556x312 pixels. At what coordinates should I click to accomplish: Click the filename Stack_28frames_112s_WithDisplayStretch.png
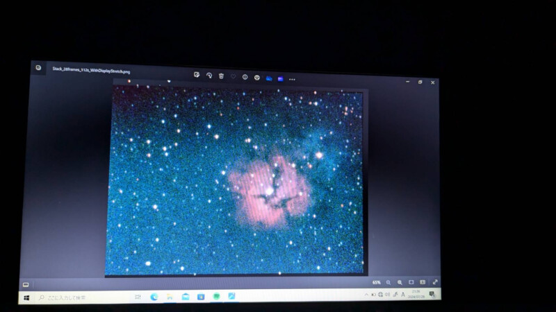coord(91,70)
